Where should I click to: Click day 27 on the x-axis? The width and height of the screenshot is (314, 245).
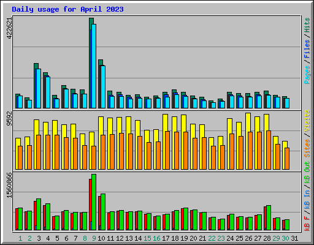[x=258, y=238]
